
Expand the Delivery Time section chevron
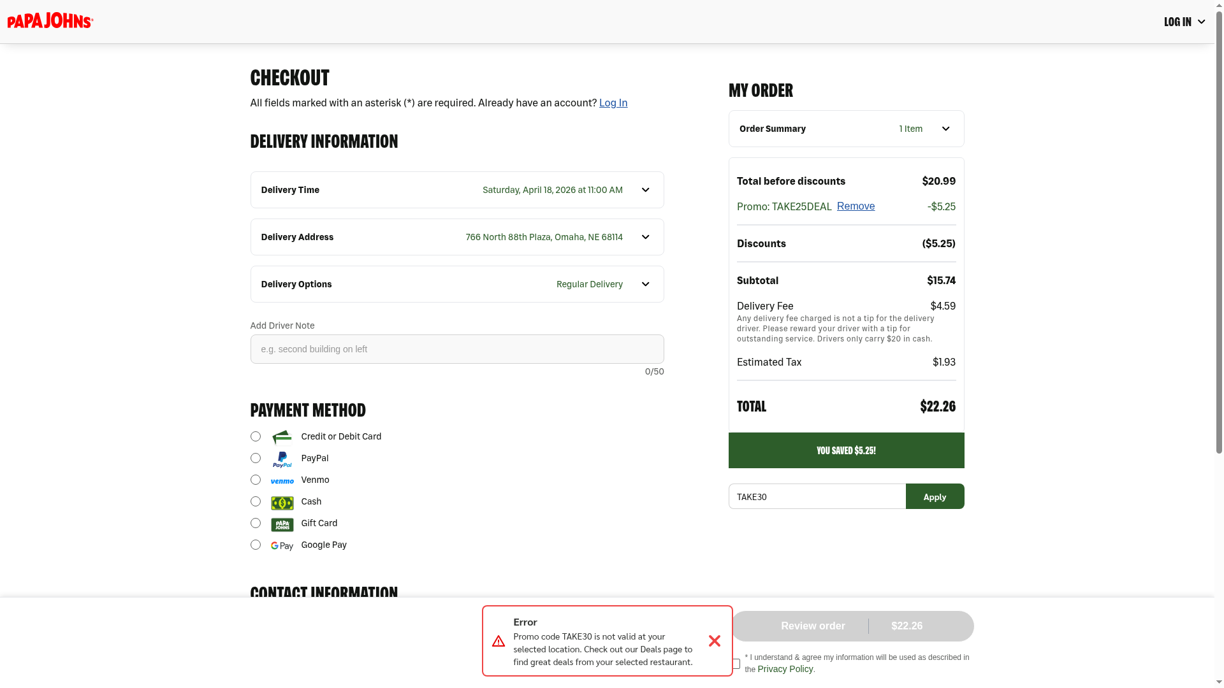point(646,190)
